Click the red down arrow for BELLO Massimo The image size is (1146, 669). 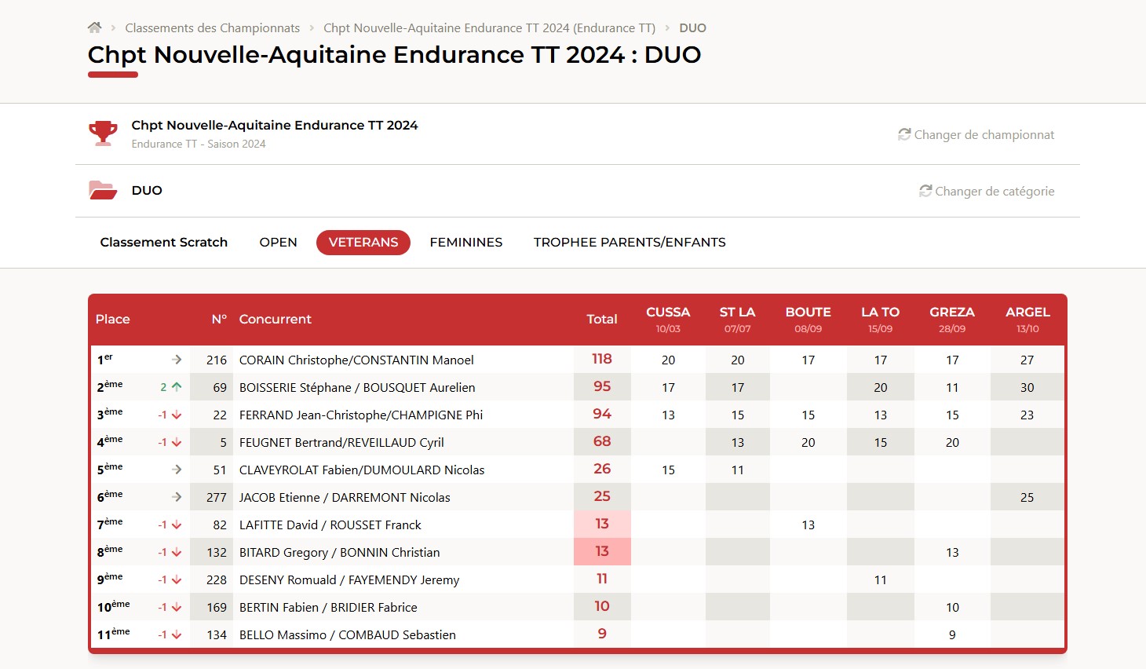click(x=177, y=634)
